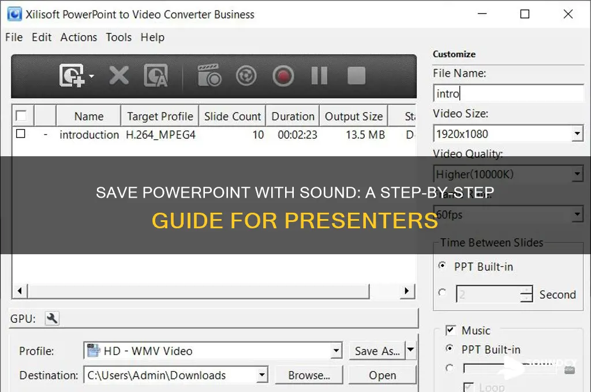591x392 pixels.
Task: Sort by Slide Count column header
Action: point(232,116)
